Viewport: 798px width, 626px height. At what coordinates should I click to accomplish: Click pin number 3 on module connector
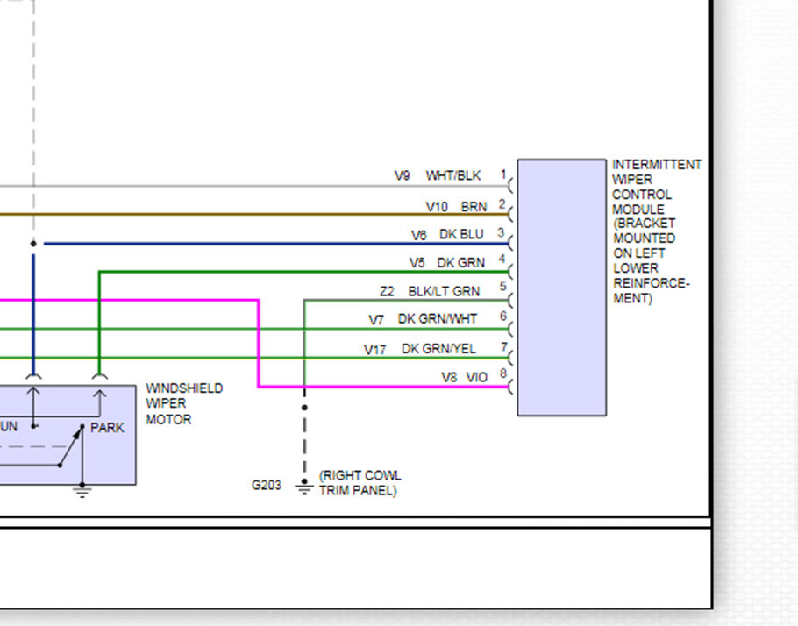coord(501,232)
